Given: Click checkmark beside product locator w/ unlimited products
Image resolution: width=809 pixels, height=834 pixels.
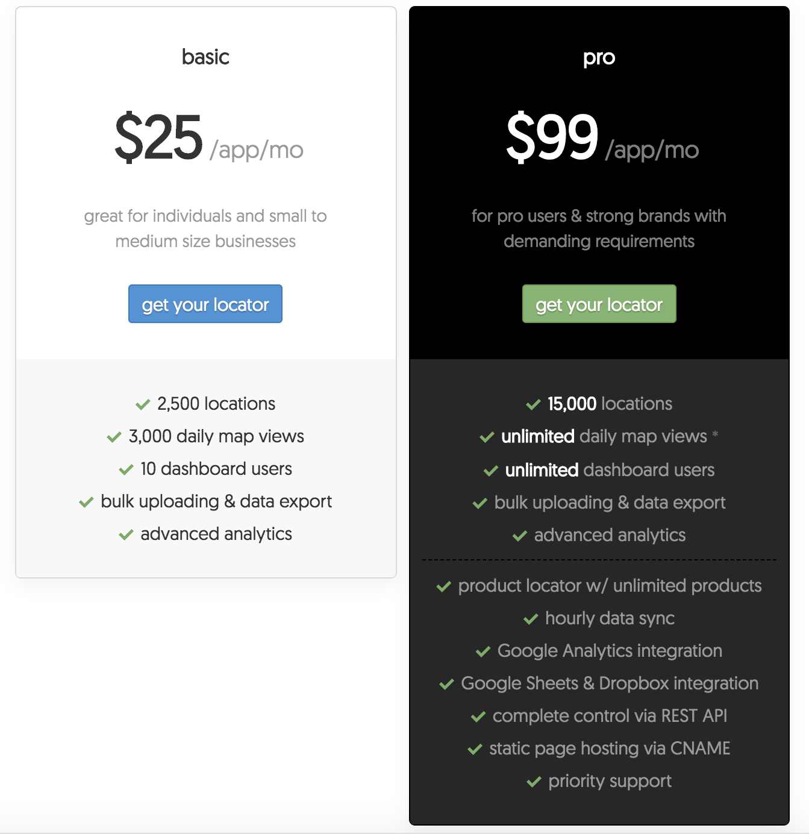Looking at the screenshot, I should tap(444, 586).
